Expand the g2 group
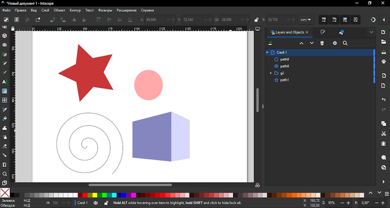The height and width of the screenshot is (208, 390). click(x=271, y=73)
